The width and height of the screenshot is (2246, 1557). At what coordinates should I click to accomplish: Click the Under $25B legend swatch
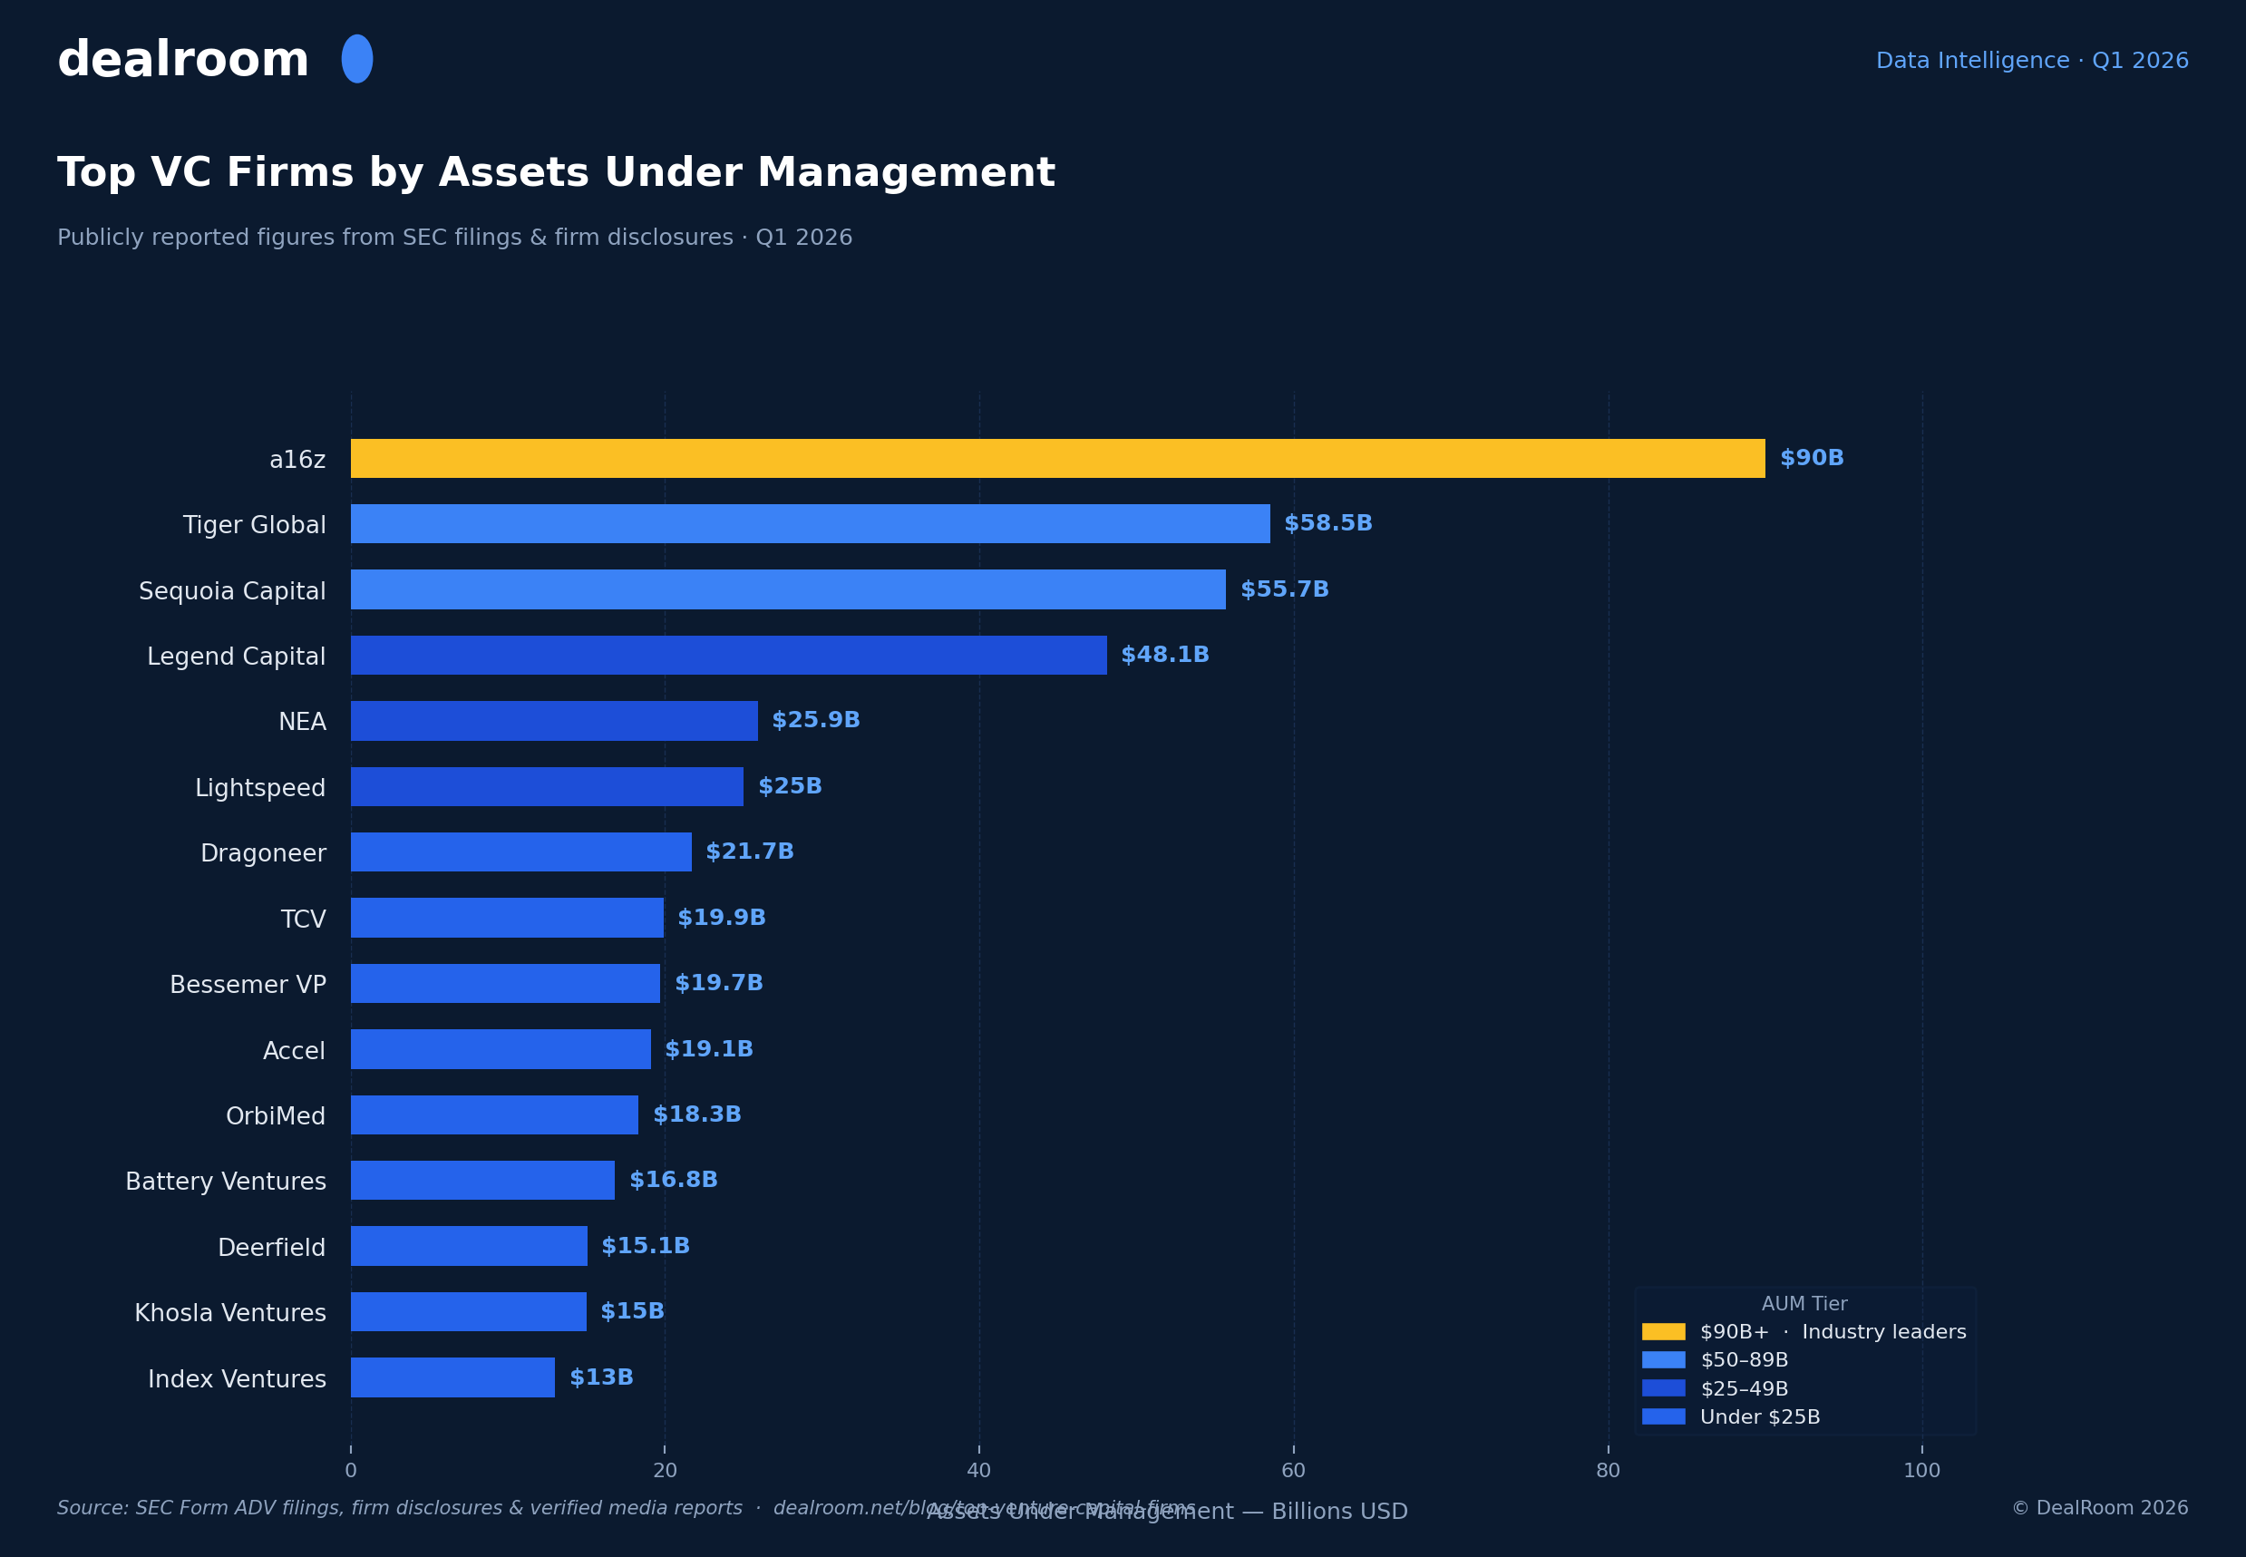[1663, 1416]
